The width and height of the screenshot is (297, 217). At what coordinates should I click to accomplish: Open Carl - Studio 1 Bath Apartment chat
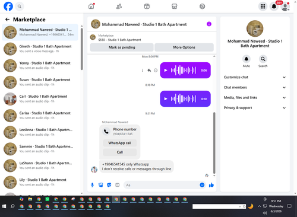click(40, 99)
